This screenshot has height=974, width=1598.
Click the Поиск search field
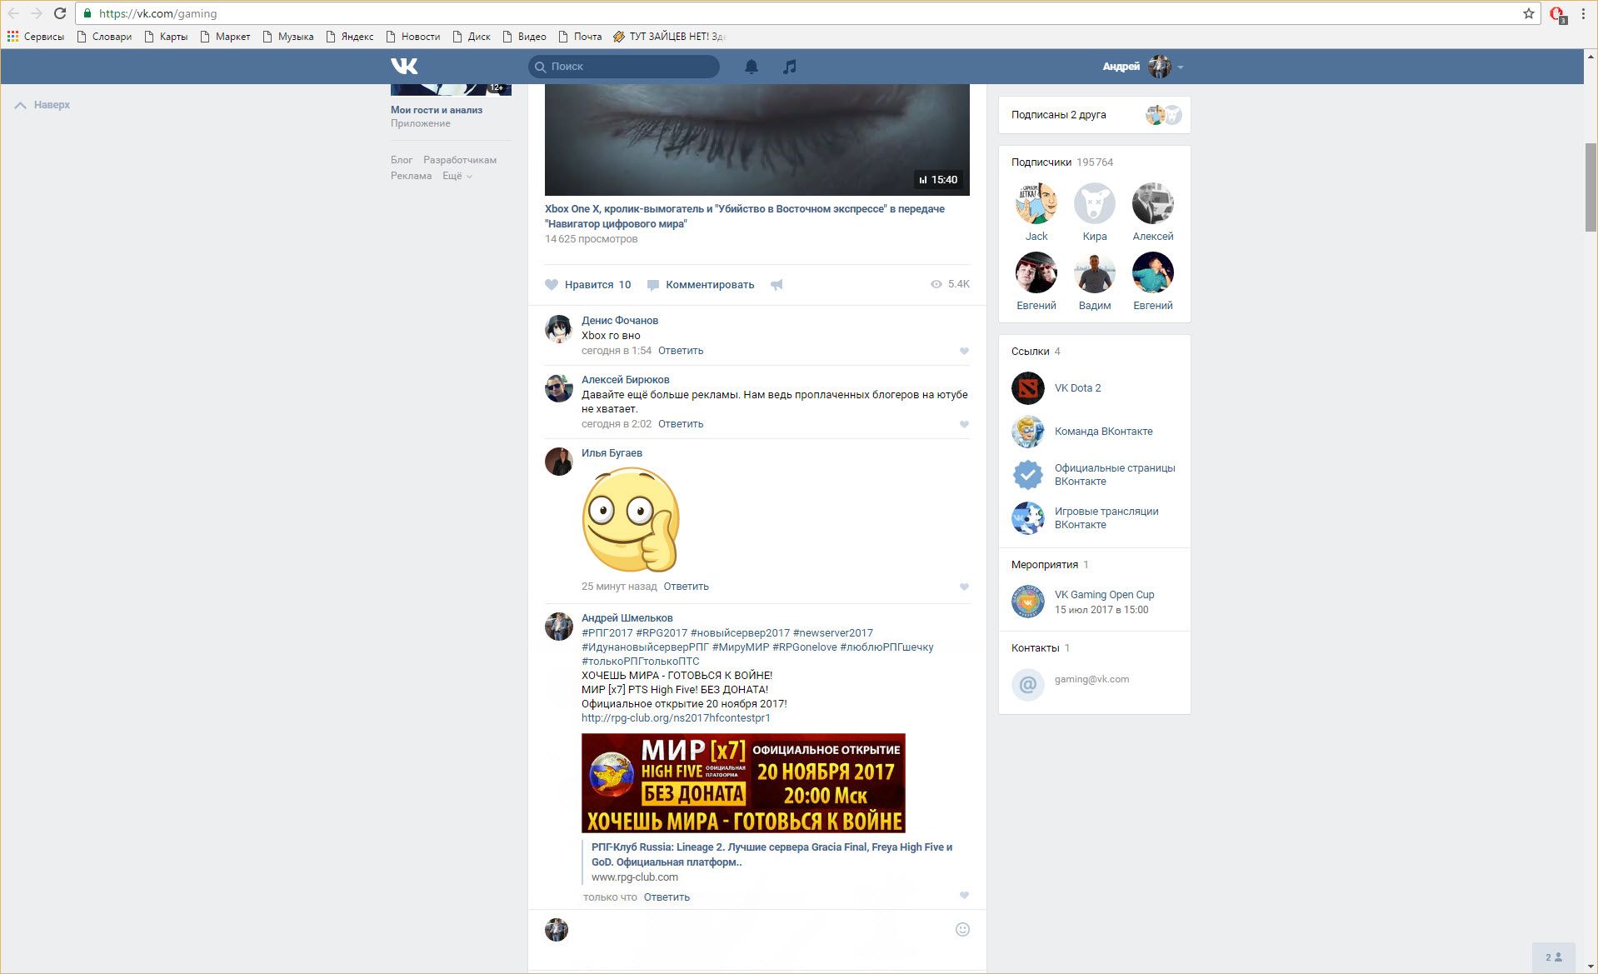pyautogui.click(x=625, y=67)
